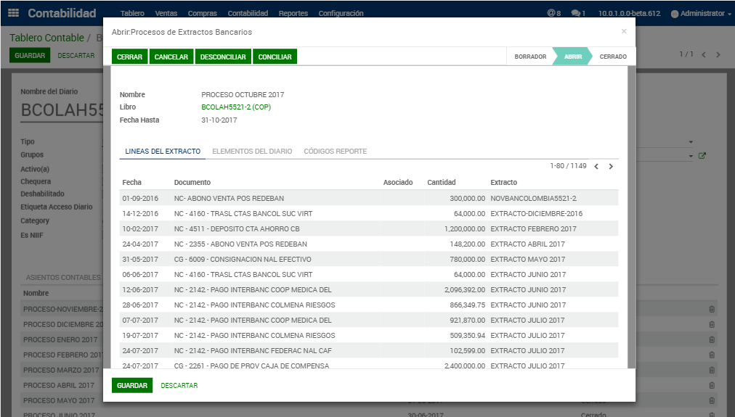
Task: Open the Tipo field dropdown arrow
Action: click(691, 142)
